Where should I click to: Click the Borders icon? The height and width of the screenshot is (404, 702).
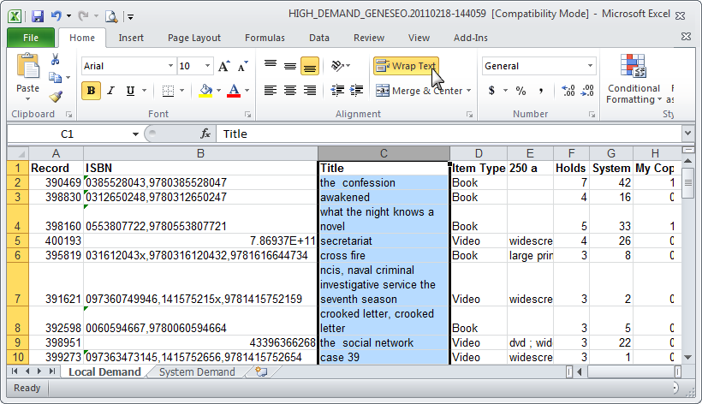(x=168, y=91)
